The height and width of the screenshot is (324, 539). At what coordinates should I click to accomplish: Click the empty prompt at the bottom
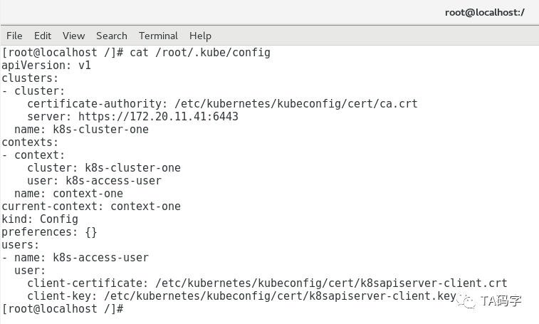pos(63,309)
